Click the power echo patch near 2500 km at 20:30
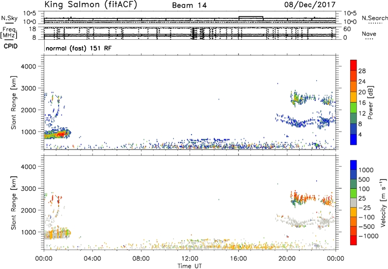388x269 pixels. [x=297, y=99]
